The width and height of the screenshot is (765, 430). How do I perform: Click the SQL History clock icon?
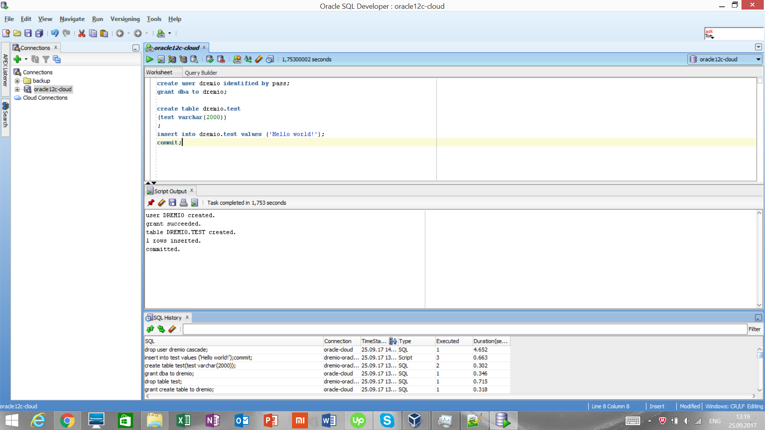tap(270, 59)
